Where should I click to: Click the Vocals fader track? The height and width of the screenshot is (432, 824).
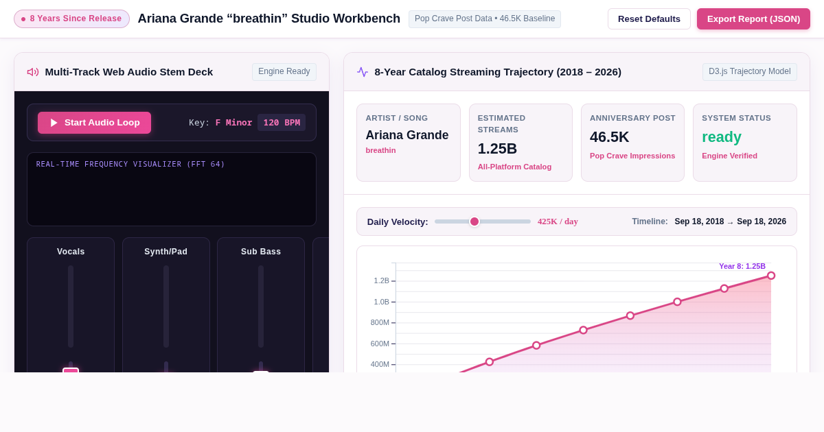[71, 307]
